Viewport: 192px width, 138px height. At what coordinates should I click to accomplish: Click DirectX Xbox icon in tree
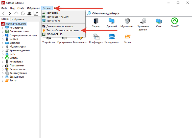(7, 58)
